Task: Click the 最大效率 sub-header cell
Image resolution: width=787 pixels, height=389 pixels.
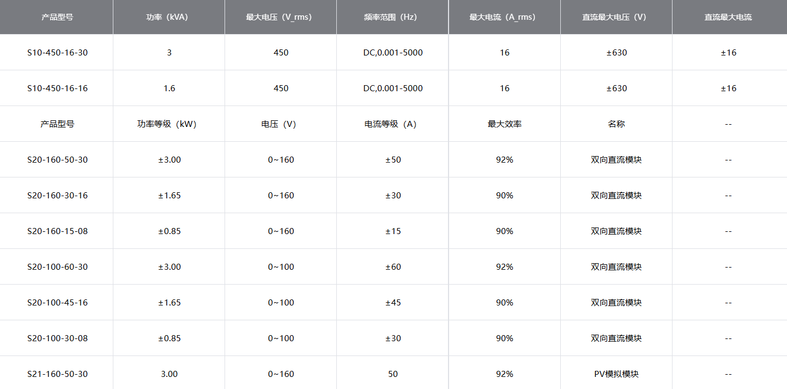Action: click(505, 124)
